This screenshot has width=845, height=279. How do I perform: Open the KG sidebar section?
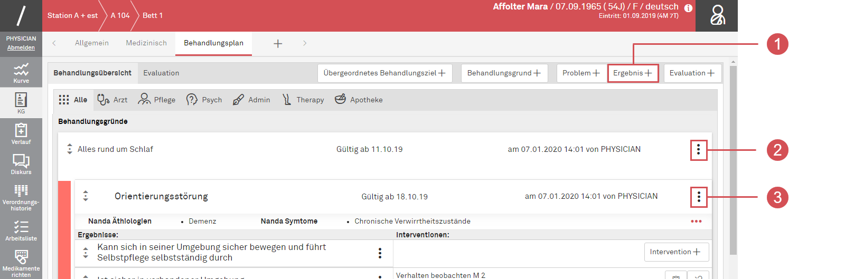(21, 103)
